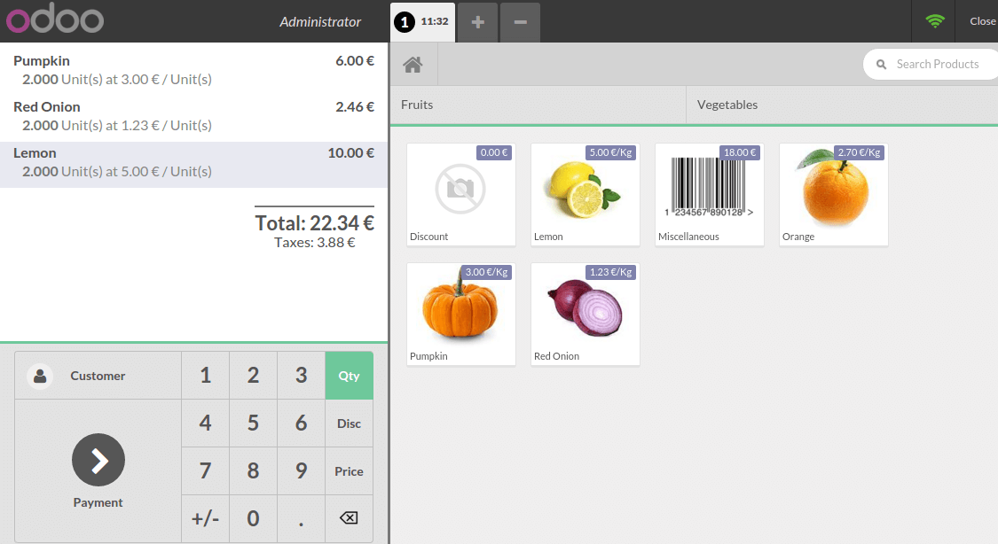Add Red Onion product to the order
This screenshot has height=544, width=998.
585,314
